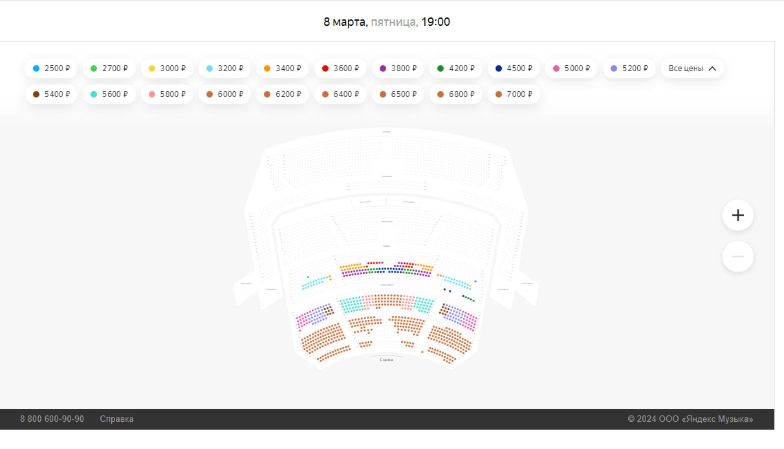Filter seats by 2500 ₽ price
Image resolution: width=784 pixels, height=449 pixels.
(51, 68)
